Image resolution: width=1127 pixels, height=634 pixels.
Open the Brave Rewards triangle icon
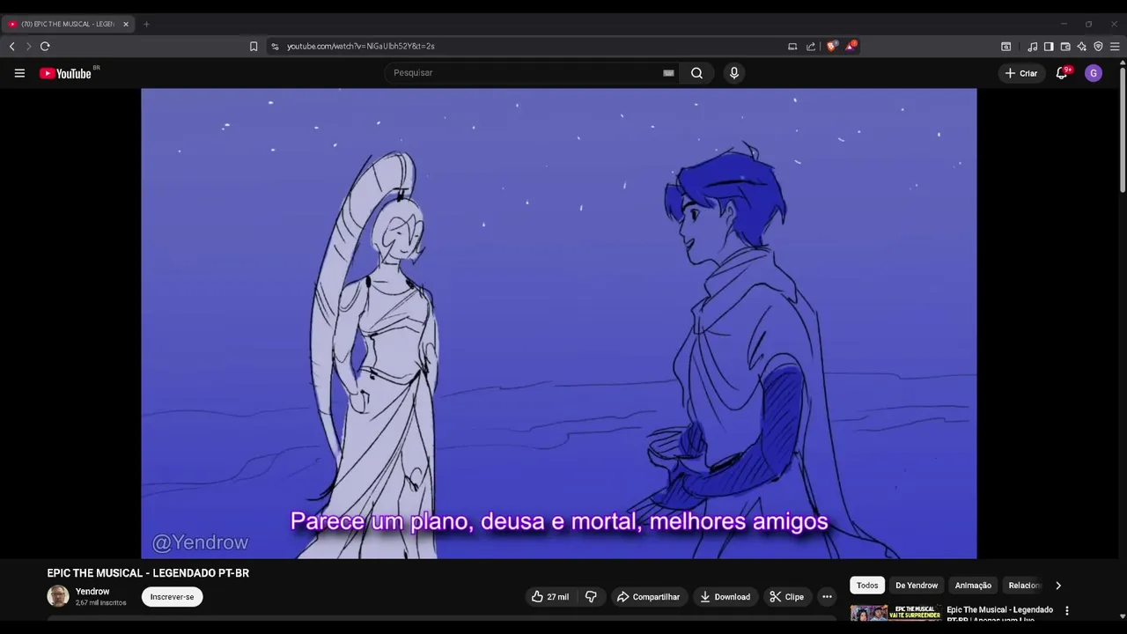[x=851, y=46]
